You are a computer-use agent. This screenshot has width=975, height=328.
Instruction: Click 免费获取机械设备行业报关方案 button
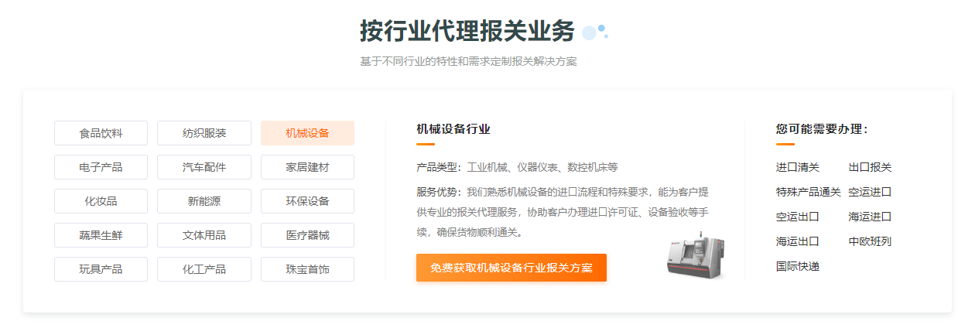(511, 268)
